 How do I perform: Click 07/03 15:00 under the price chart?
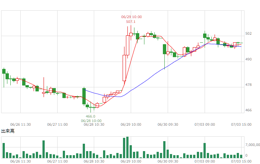241,125
